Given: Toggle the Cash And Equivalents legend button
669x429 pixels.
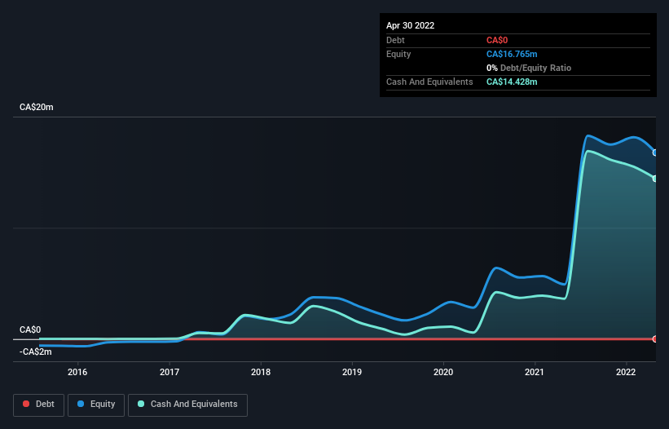Looking at the screenshot, I should pos(187,405).
